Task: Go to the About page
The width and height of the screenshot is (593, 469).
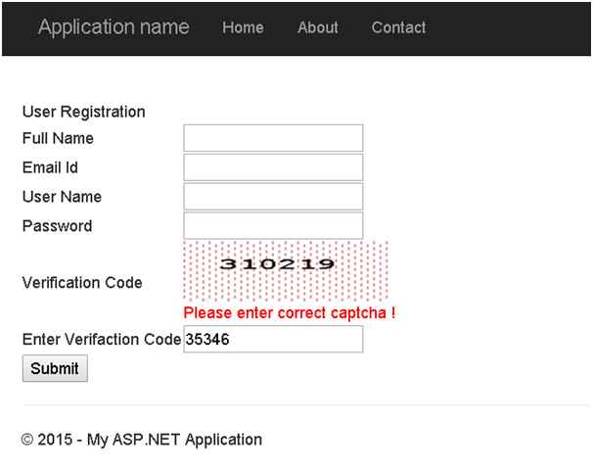Action: click(x=318, y=27)
